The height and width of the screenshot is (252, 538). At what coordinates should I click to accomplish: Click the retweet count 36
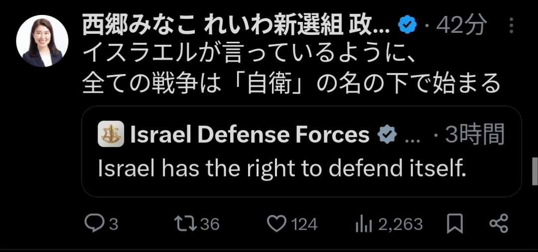(210, 225)
